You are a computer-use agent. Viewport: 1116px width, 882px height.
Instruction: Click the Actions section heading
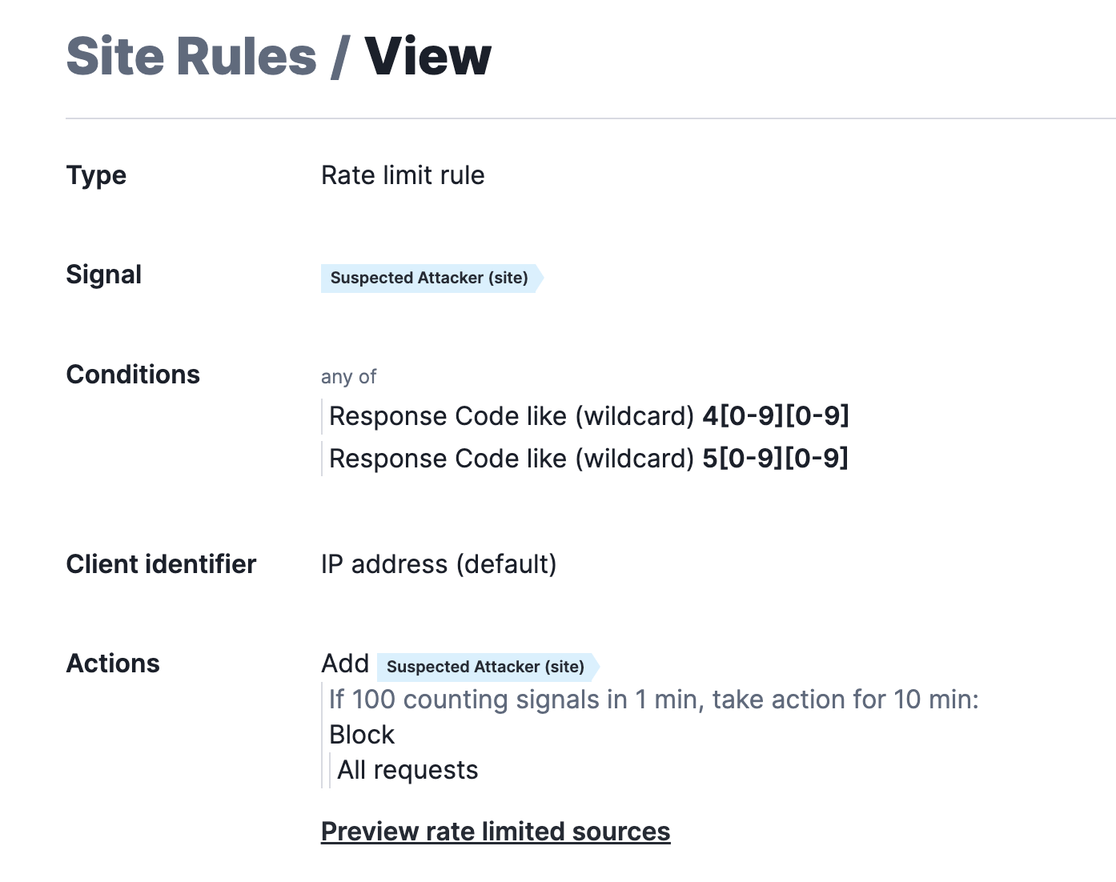coord(113,663)
